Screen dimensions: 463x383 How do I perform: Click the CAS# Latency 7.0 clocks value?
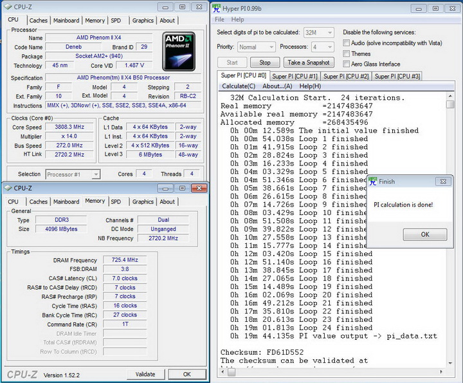(125, 278)
